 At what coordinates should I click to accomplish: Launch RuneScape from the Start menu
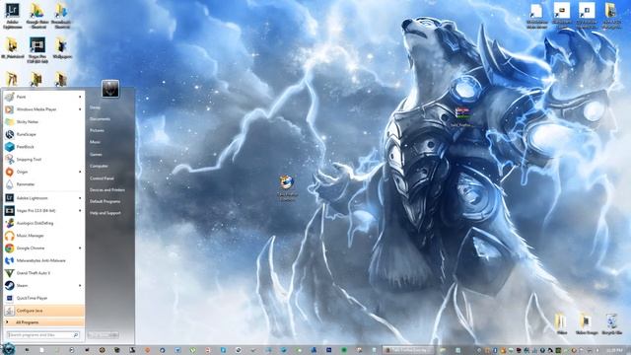[x=43, y=134]
